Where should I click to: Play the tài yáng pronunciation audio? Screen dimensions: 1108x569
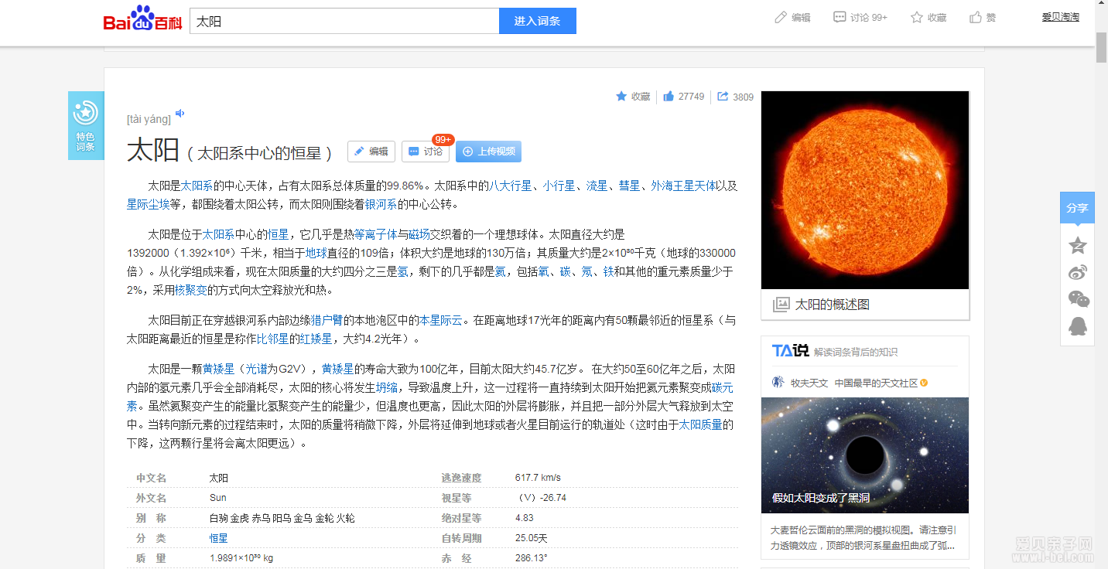[x=180, y=114]
